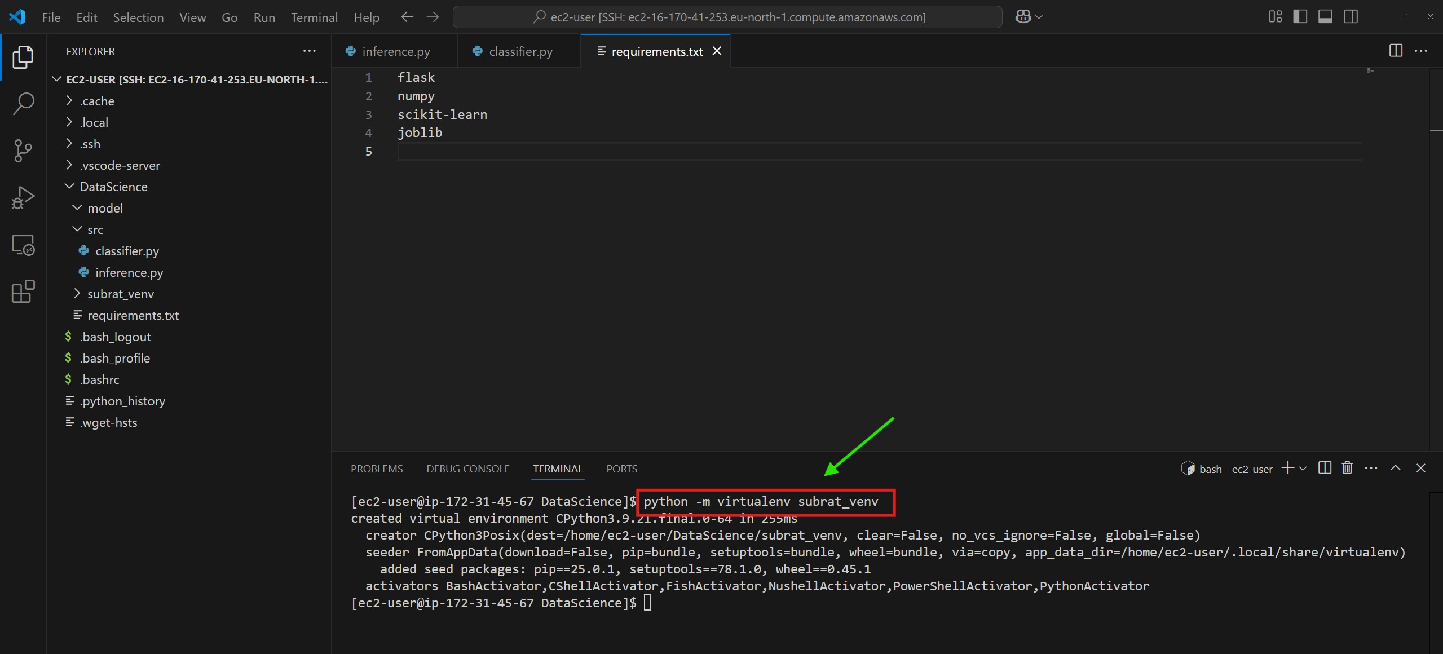Toggle bottom panel visibility
Viewport: 1443px width, 654px height.
coord(1325,17)
